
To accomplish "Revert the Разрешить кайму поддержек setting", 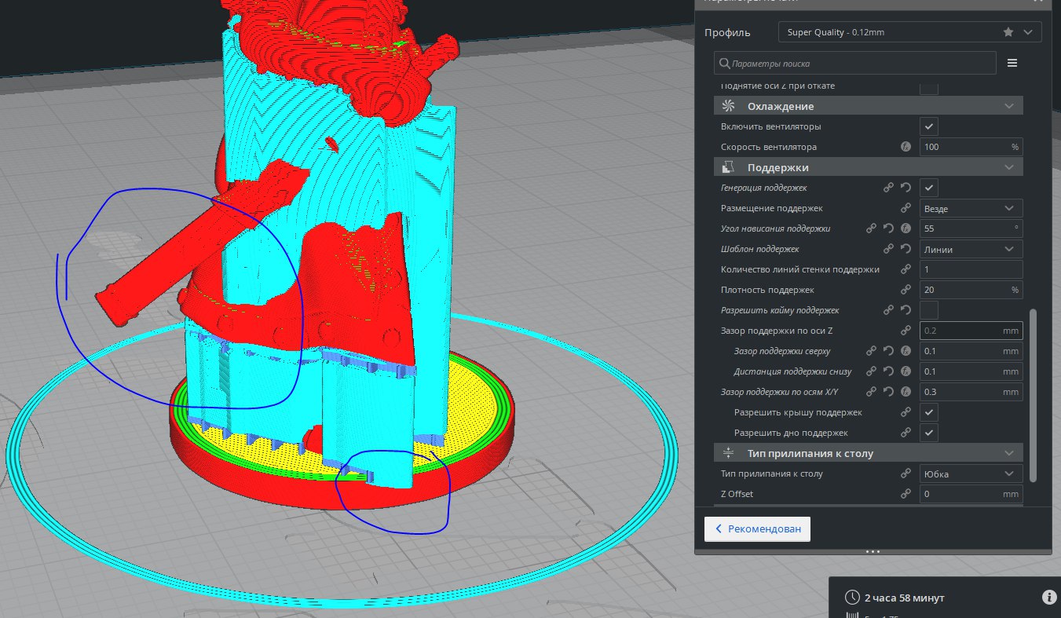I will pyautogui.click(x=906, y=310).
